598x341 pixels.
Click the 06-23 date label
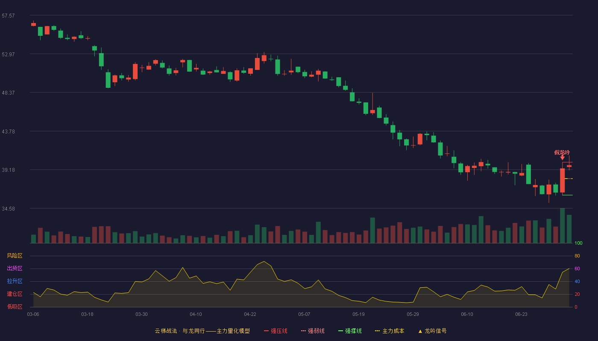[x=521, y=314]
